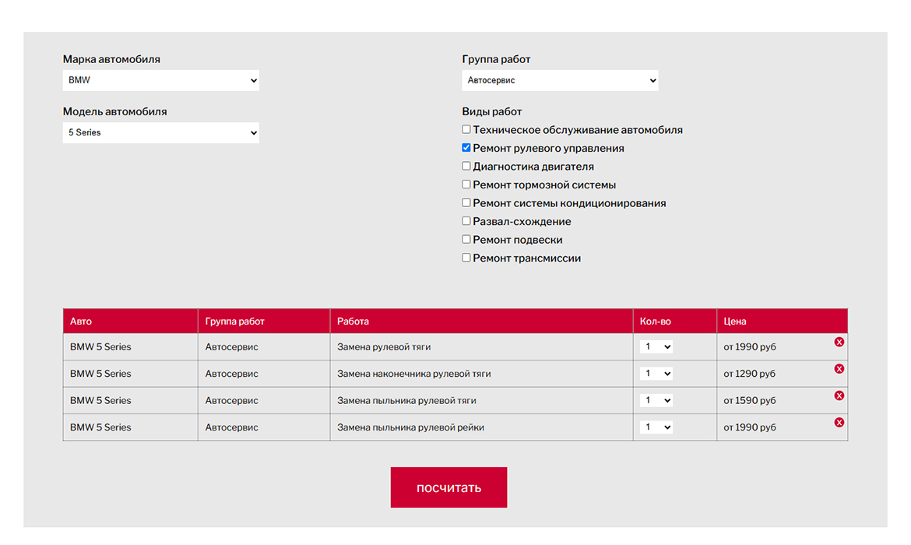Delete the 'Замена пыльника рулевой рейки' row

839,423
